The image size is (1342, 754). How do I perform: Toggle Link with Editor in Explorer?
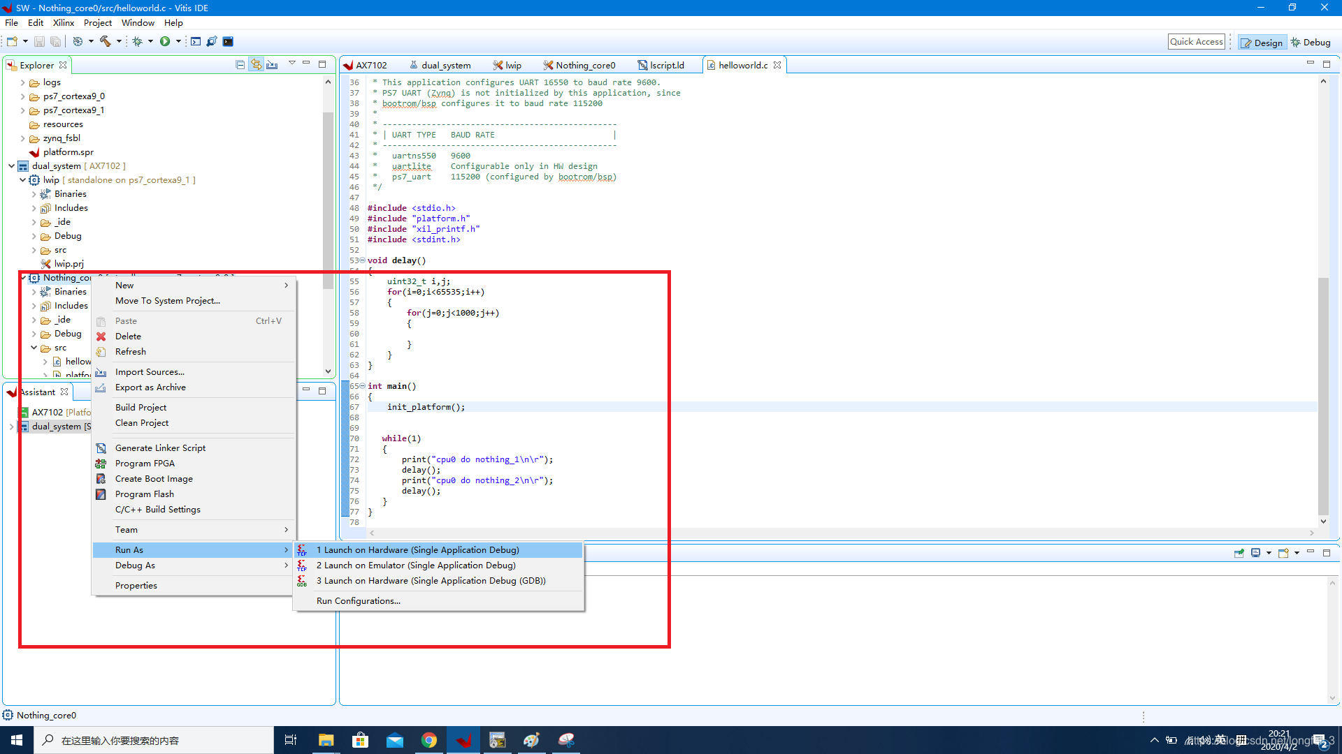257,65
